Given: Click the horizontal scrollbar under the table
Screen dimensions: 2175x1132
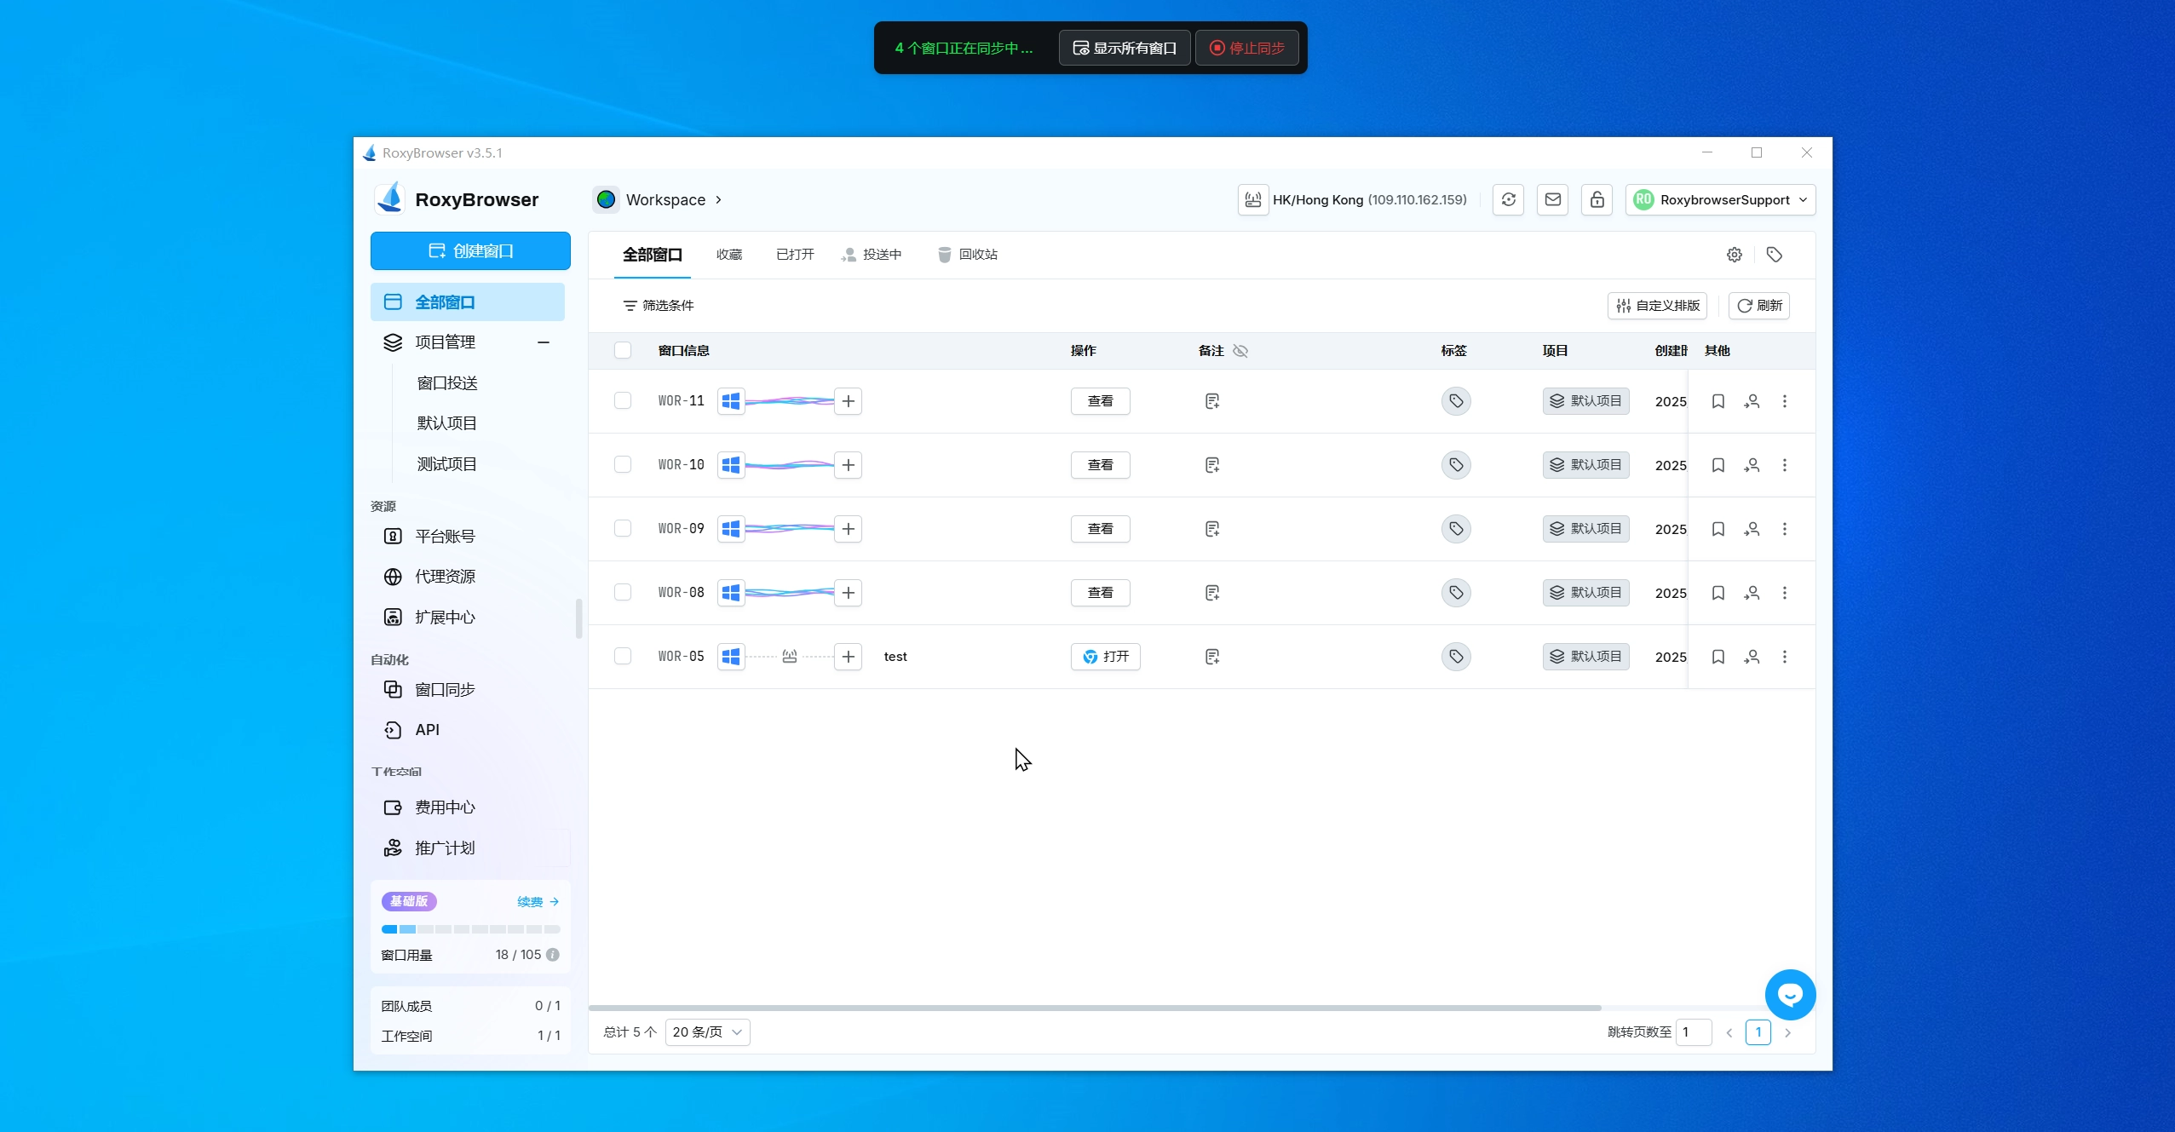Looking at the screenshot, I should [x=1094, y=1008].
